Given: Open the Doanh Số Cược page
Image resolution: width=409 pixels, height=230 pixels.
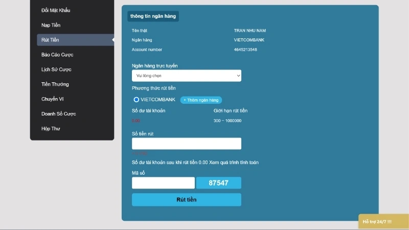Looking at the screenshot, I should click(x=58, y=114).
